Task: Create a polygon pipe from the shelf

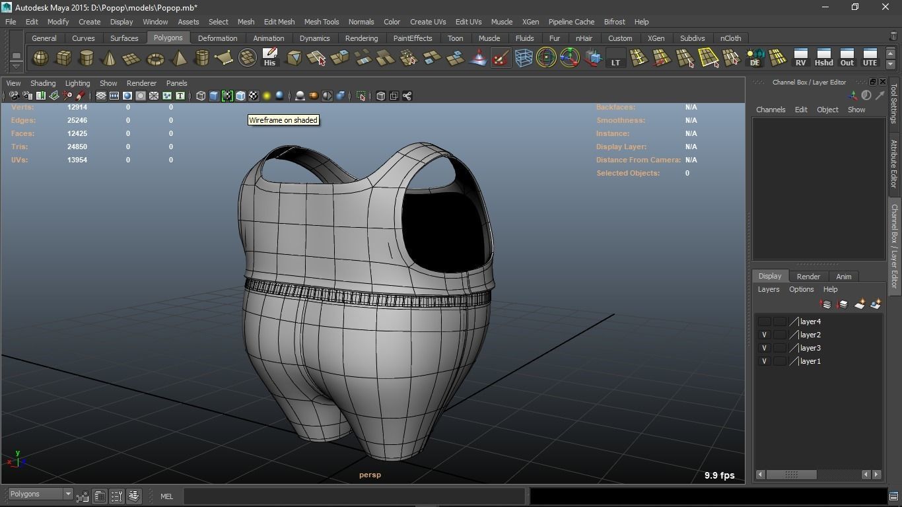Action: point(201,58)
